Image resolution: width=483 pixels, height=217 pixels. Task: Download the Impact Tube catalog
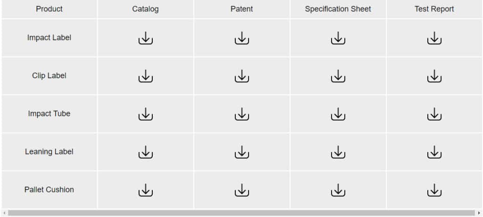pyautogui.click(x=146, y=114)
